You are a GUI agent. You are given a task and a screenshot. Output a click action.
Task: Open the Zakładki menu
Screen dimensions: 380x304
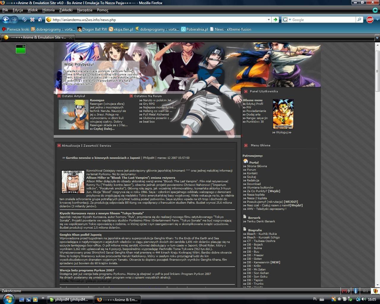click(66, 10)
